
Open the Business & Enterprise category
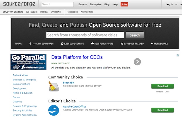coord(25,80)
